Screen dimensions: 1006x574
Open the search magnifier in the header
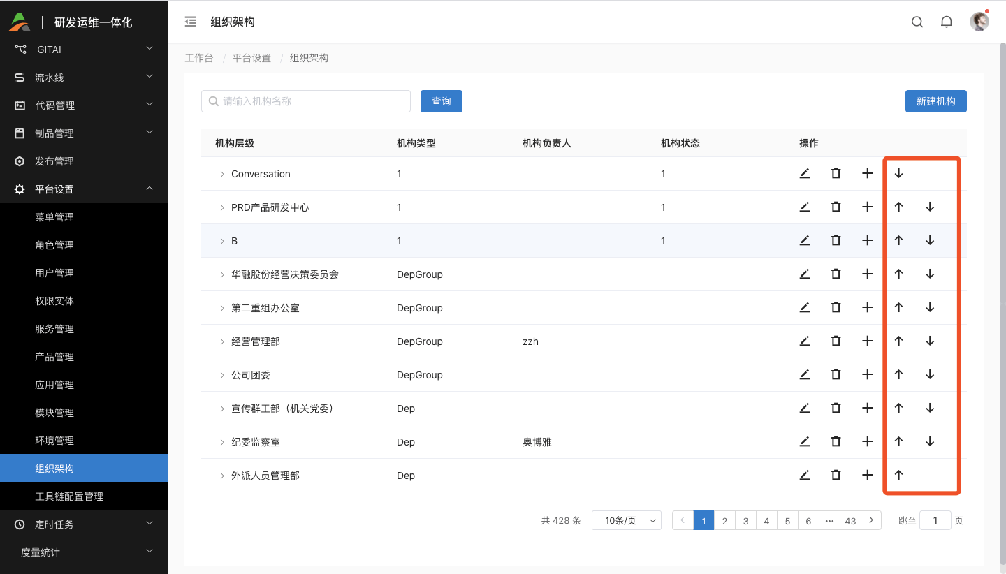917,22
